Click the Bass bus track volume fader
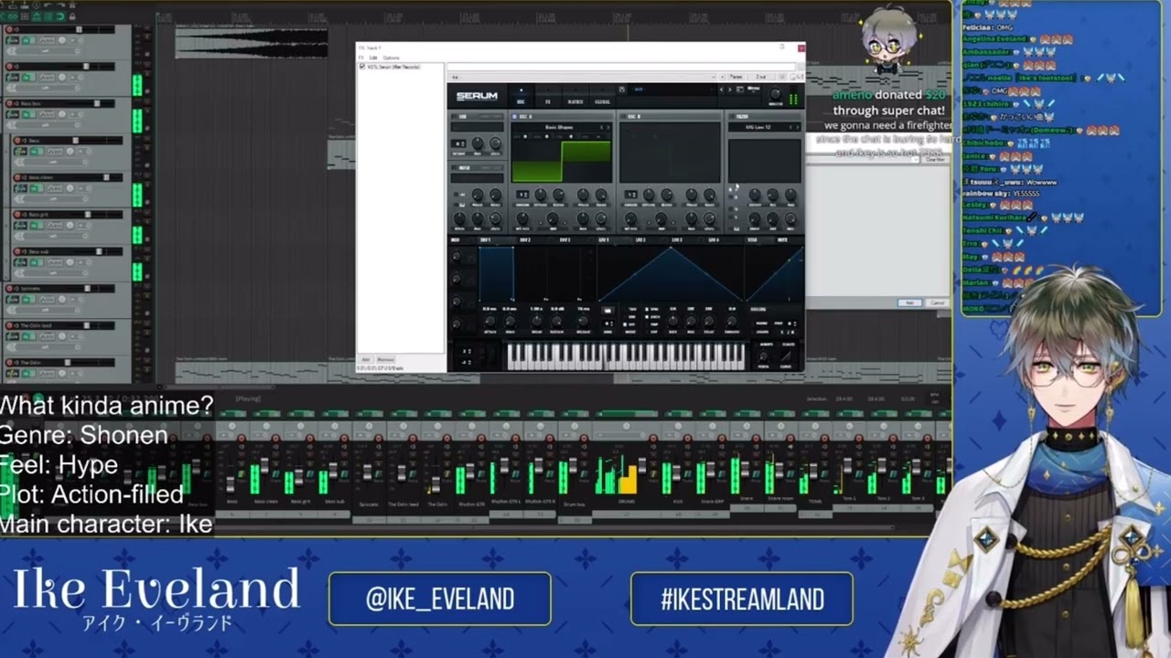This screenshot has height=658, width=1171. coord(97,103)
